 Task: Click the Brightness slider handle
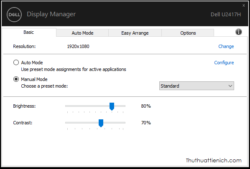[x=112, y=106]
